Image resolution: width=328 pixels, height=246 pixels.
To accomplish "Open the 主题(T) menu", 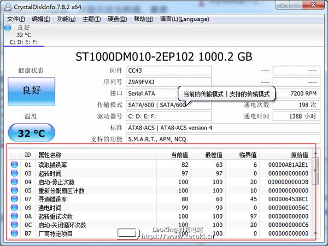I will 91,19.
